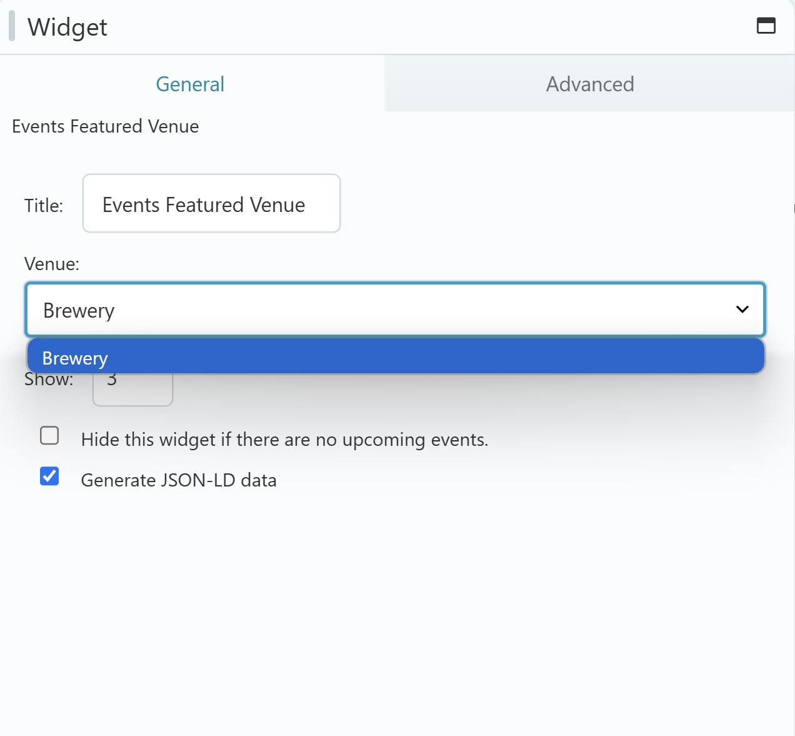Click the Venue dropdown chevron arrow

742,310
